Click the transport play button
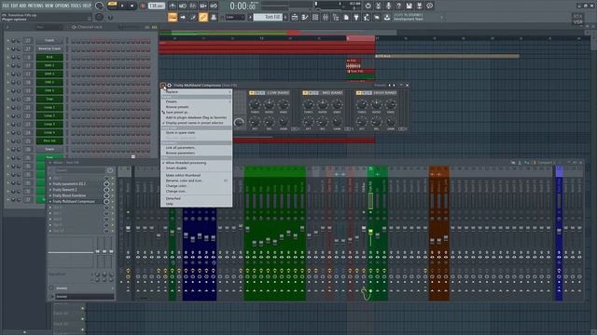 coord(122,6)
